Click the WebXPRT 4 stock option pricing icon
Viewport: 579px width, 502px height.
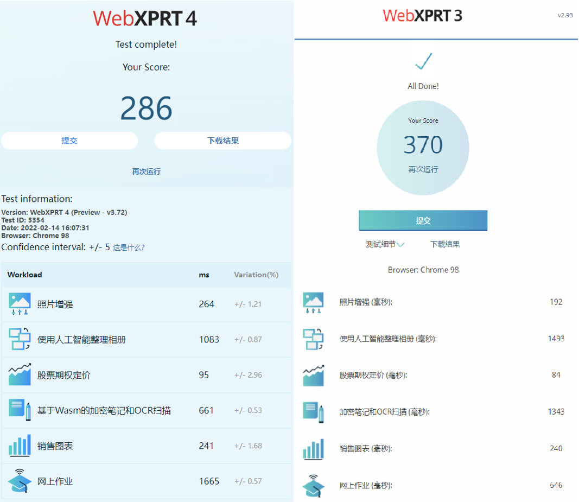pyautogui.click(x=20, y=374)
